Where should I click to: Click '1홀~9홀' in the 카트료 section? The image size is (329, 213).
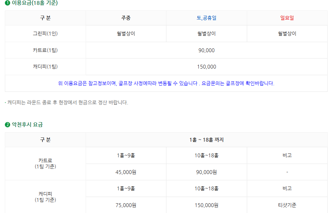(126, 156)
